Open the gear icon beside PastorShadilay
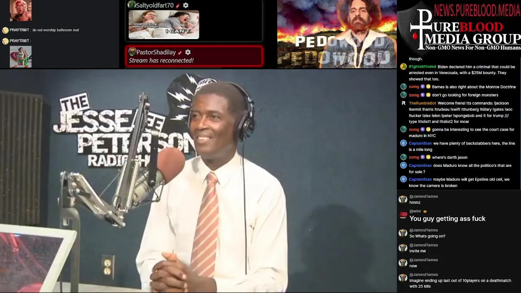This screenshot has width=521, height=293. [x=188, y=52]
